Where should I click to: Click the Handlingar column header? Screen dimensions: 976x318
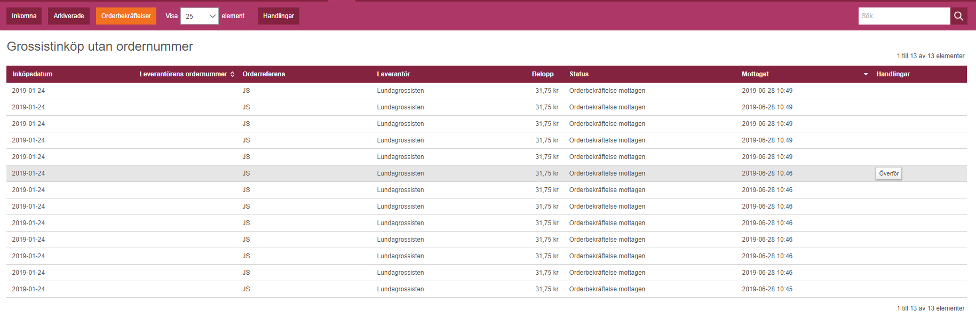tap(893, 74)
